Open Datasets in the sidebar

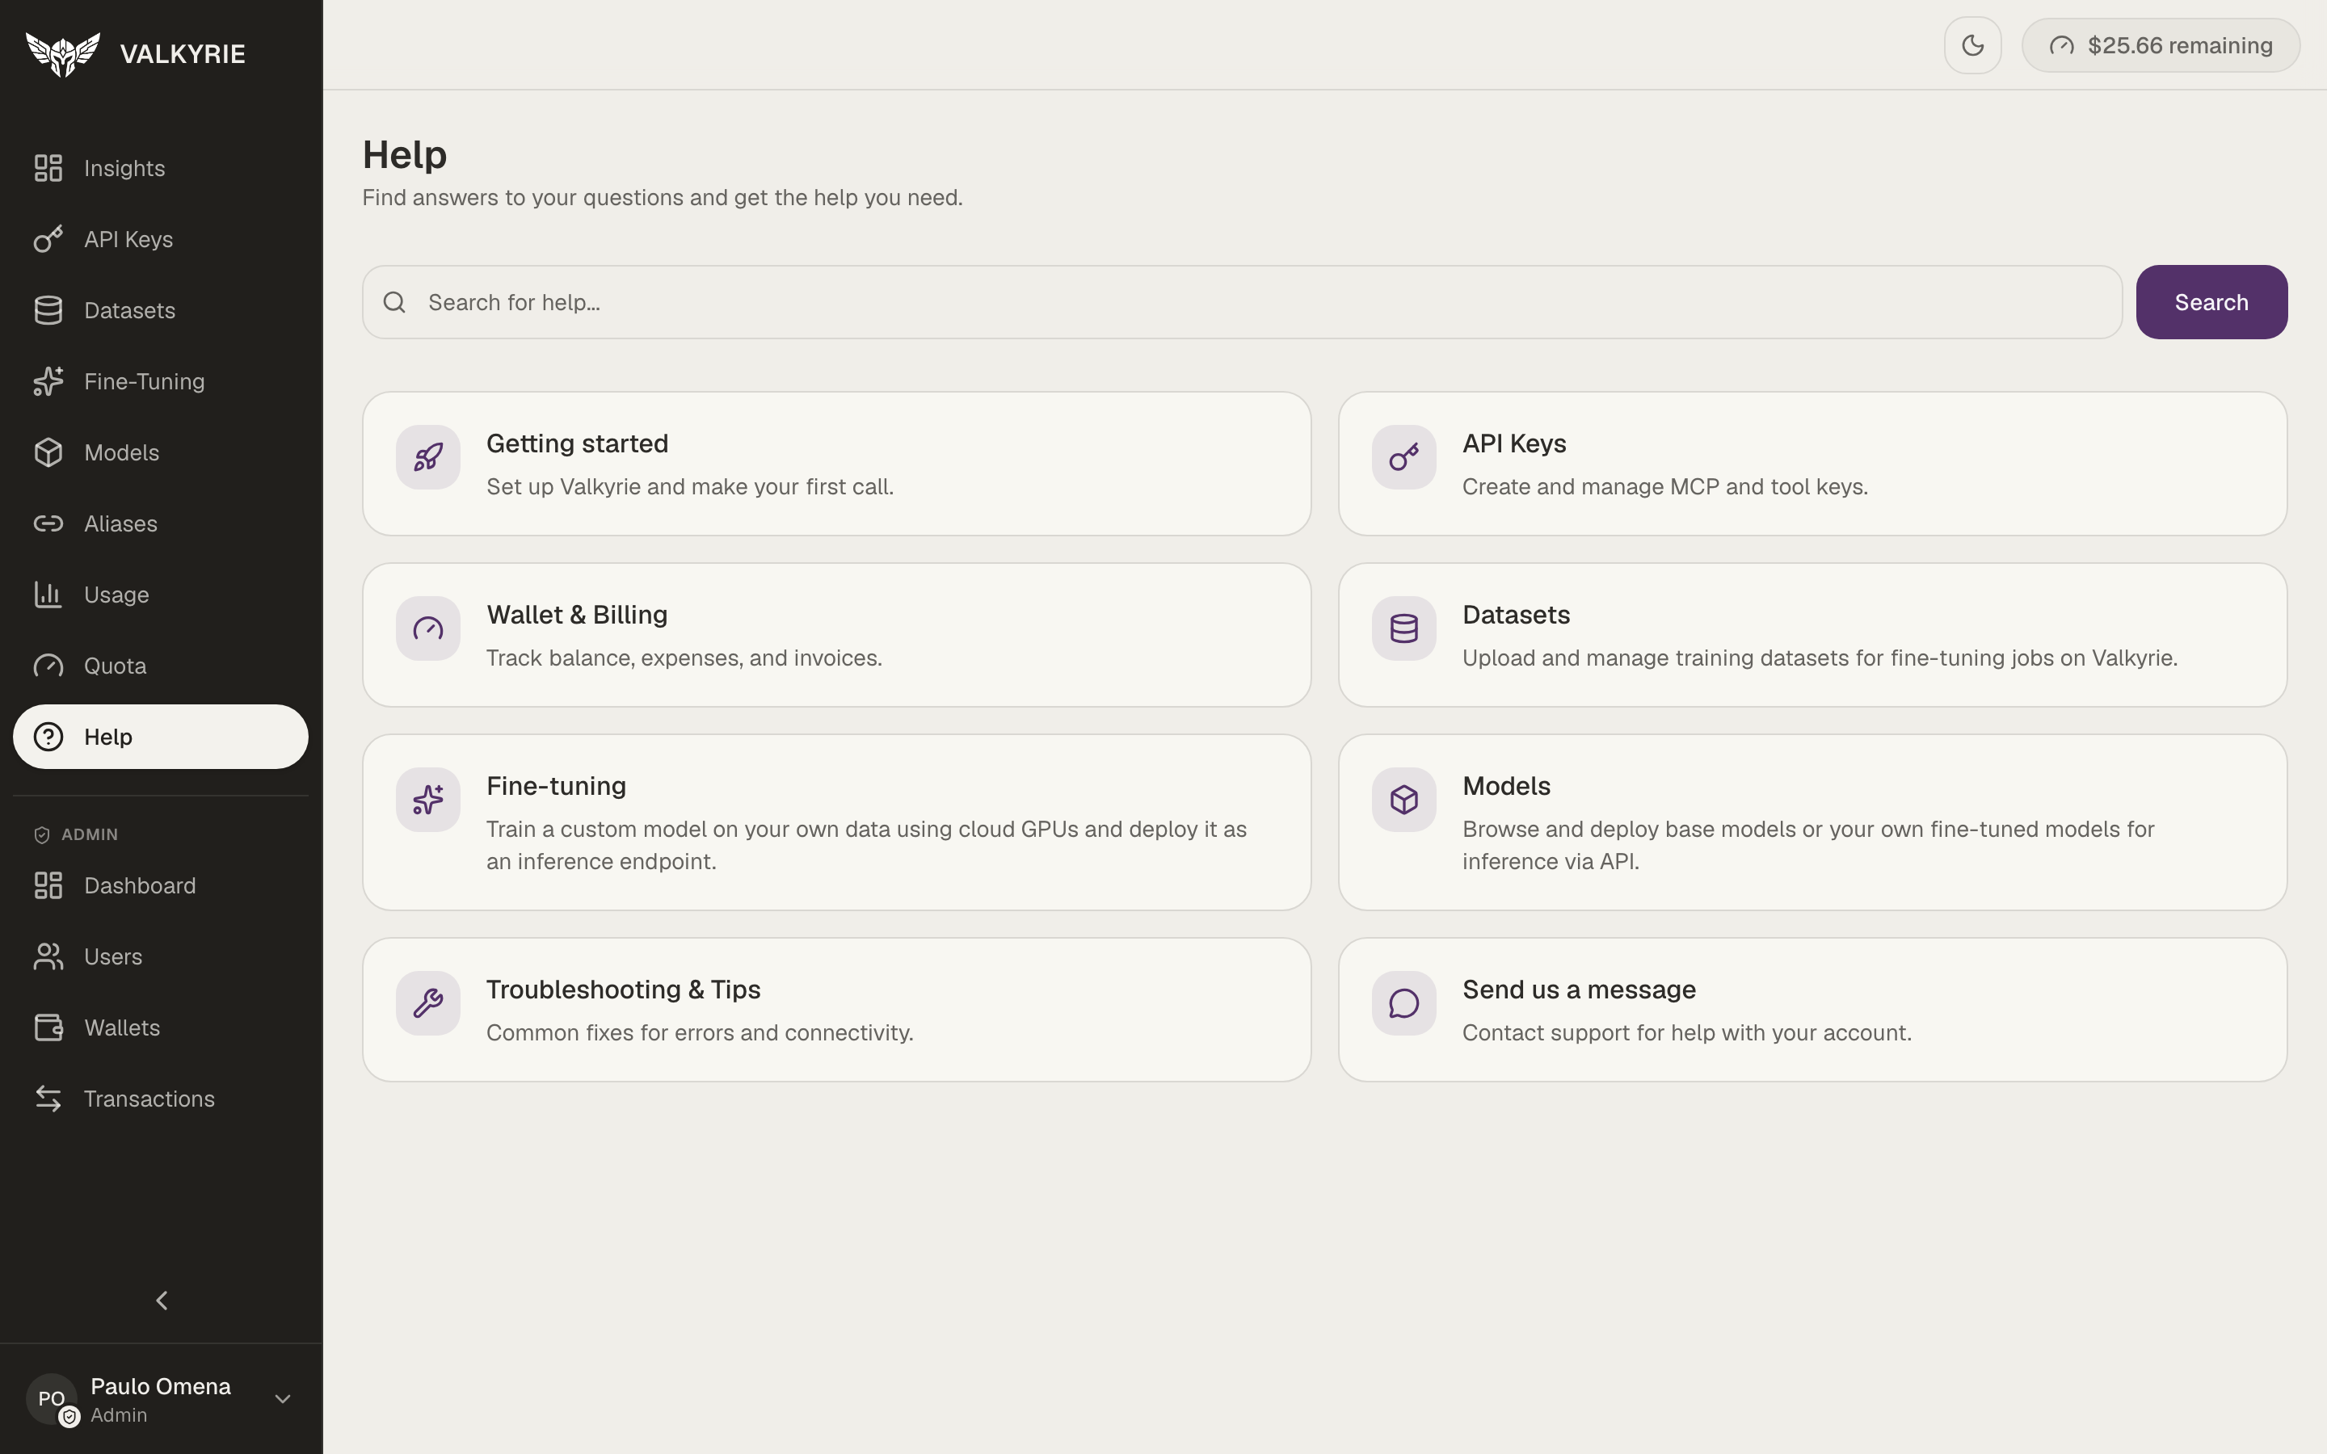click(x=161, y=311)
